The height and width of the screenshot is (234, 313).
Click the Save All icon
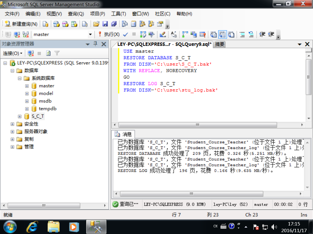coord(114,24)
